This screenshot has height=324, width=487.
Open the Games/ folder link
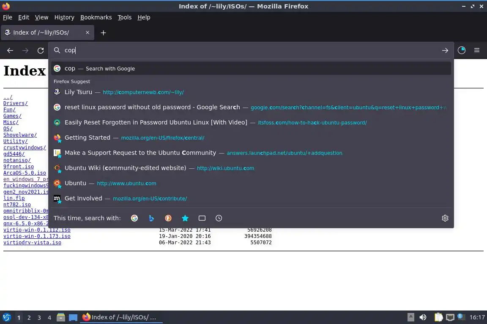[x=12, y=116]
